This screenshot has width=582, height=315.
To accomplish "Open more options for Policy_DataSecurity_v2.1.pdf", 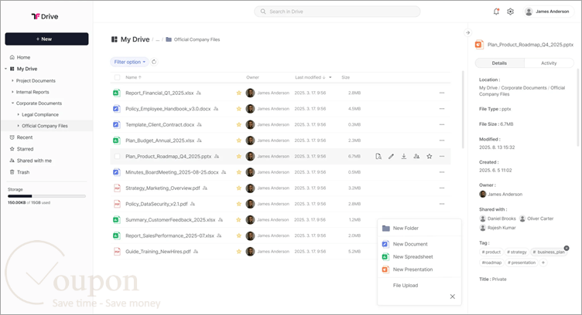I will point(442,204).
